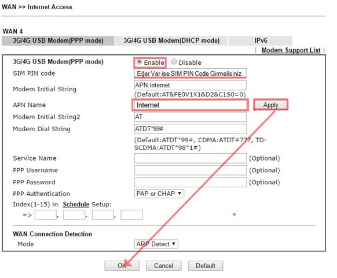Focus the PPP Username field
337x278 pixels.
click(191, 170)
